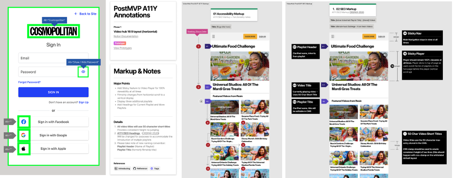Click the blue SIGN IN button
Screen dimensions: 454x178
point(53,92)
